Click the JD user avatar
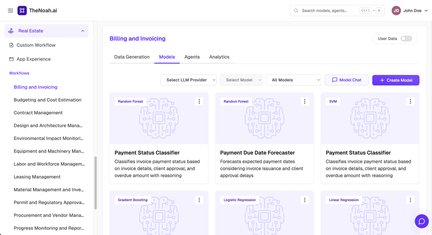Screen dimensions: 432x235 pyautogui.click(x=396, y=11)
